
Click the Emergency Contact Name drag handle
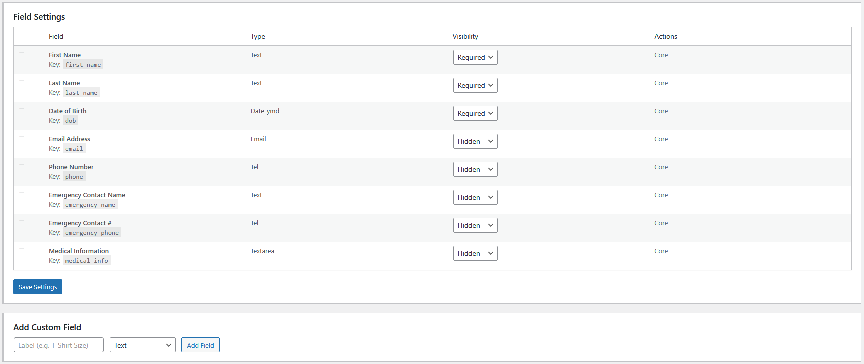point(22,195)
